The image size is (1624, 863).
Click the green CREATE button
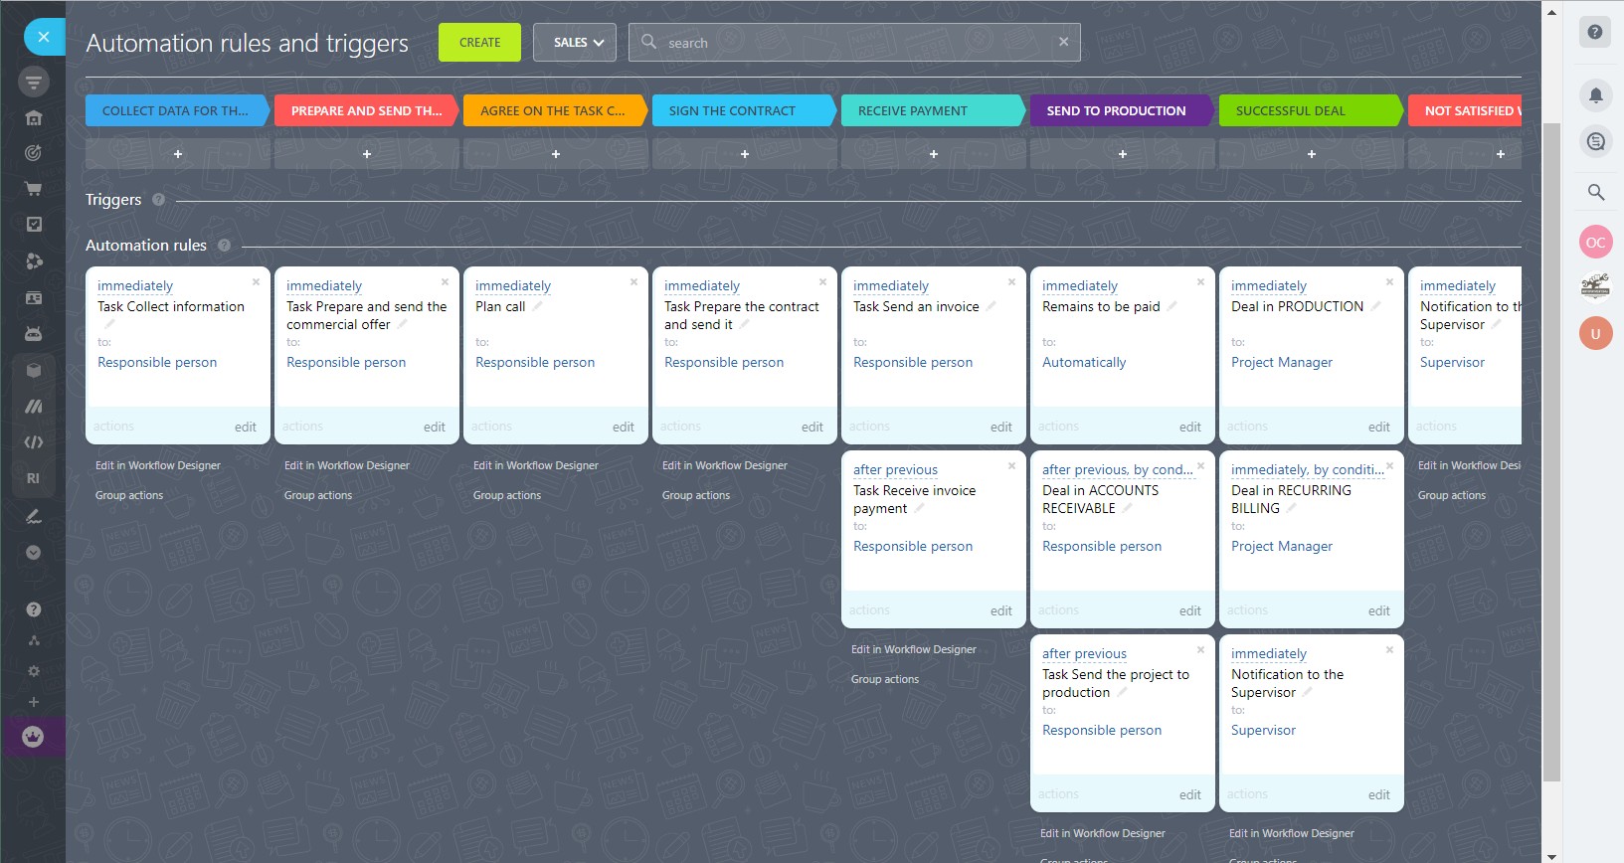[479, 43]
